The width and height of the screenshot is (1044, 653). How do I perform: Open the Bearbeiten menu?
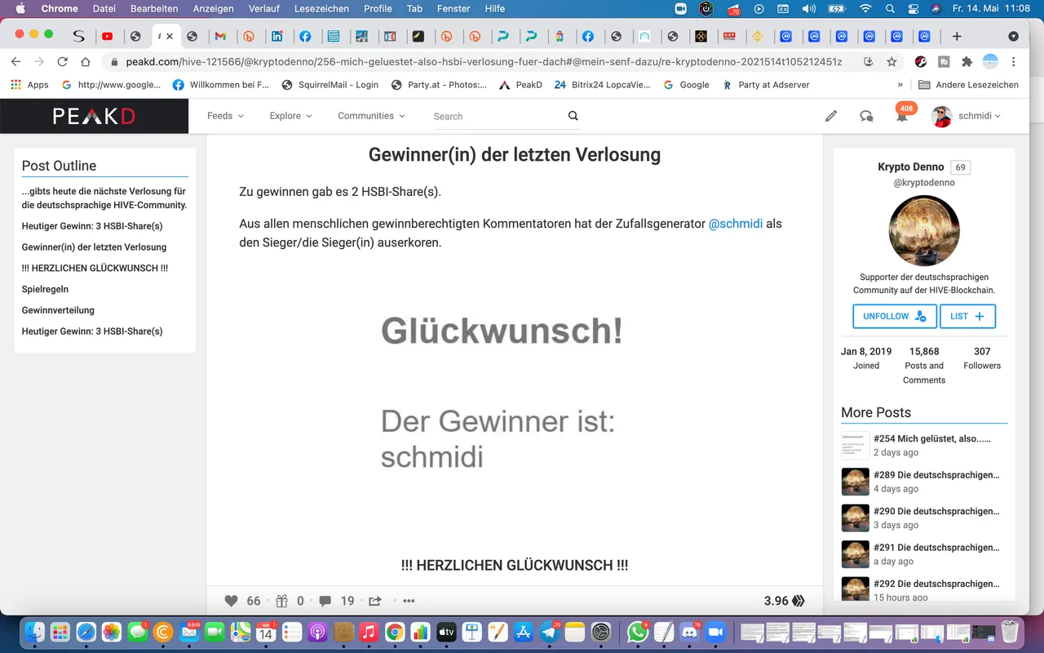(x=154, y=9)
